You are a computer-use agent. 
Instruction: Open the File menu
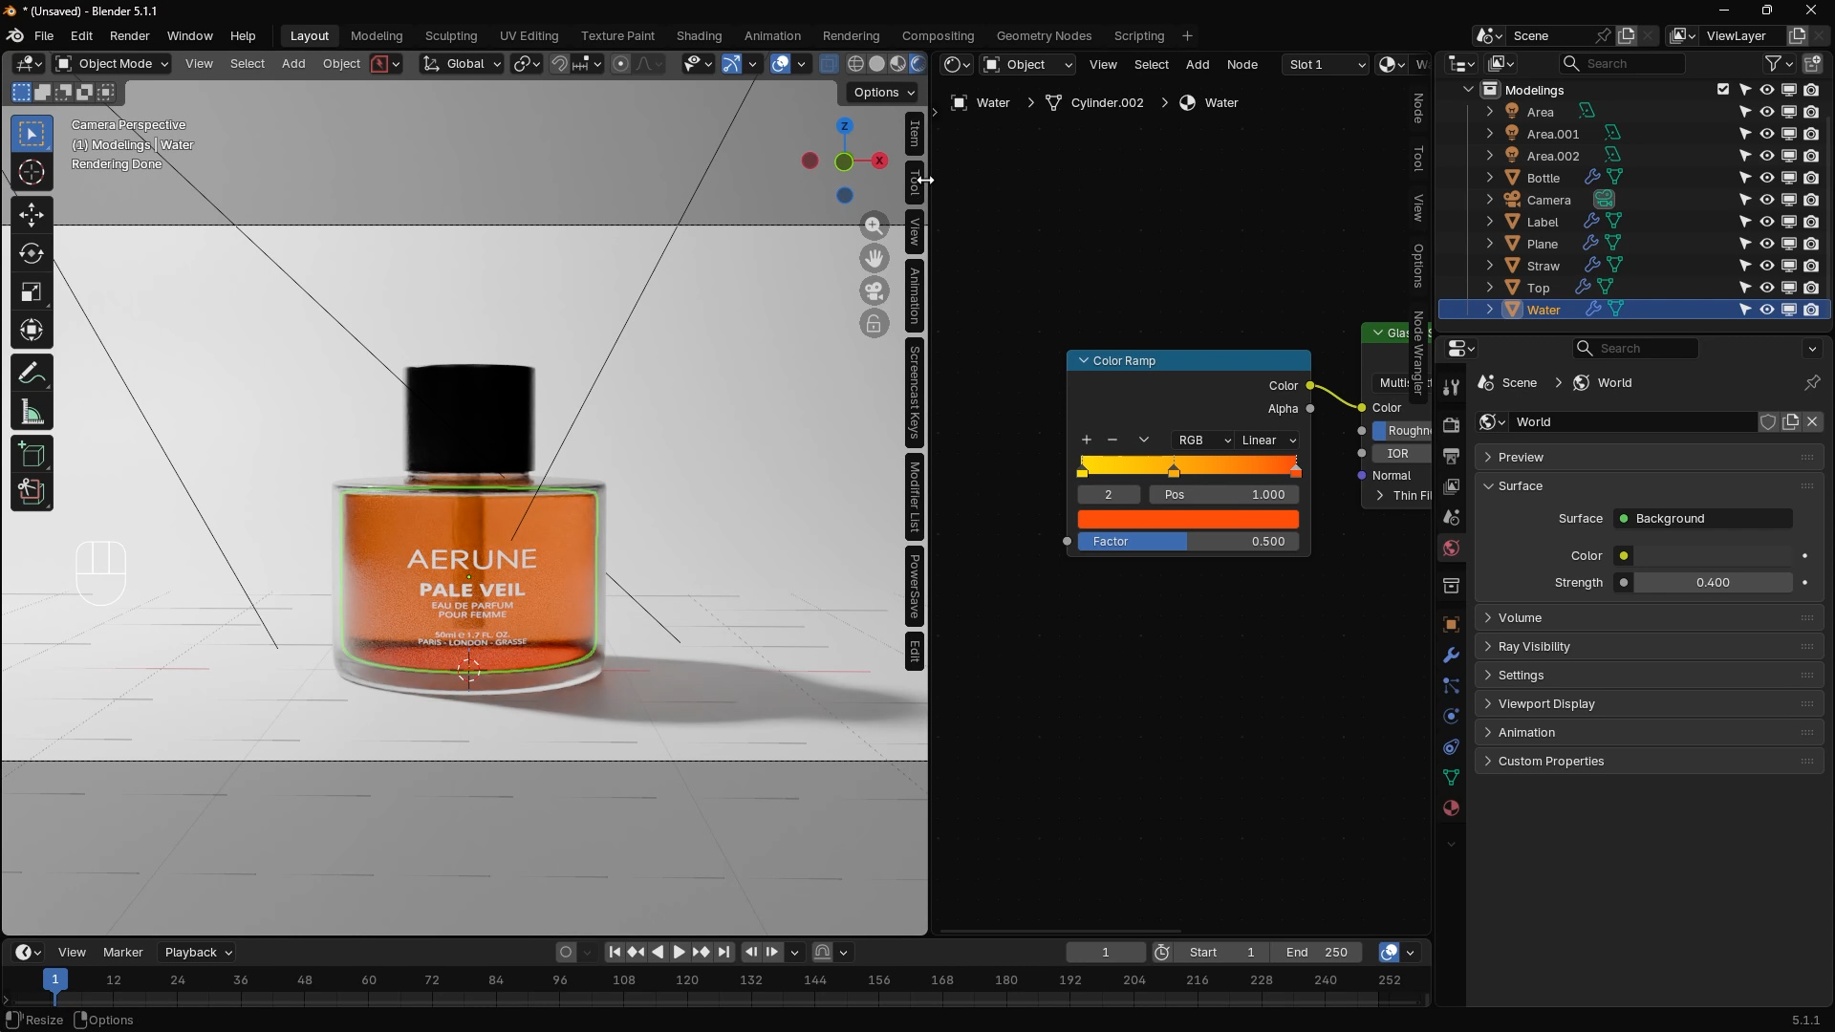pos(44,36)
